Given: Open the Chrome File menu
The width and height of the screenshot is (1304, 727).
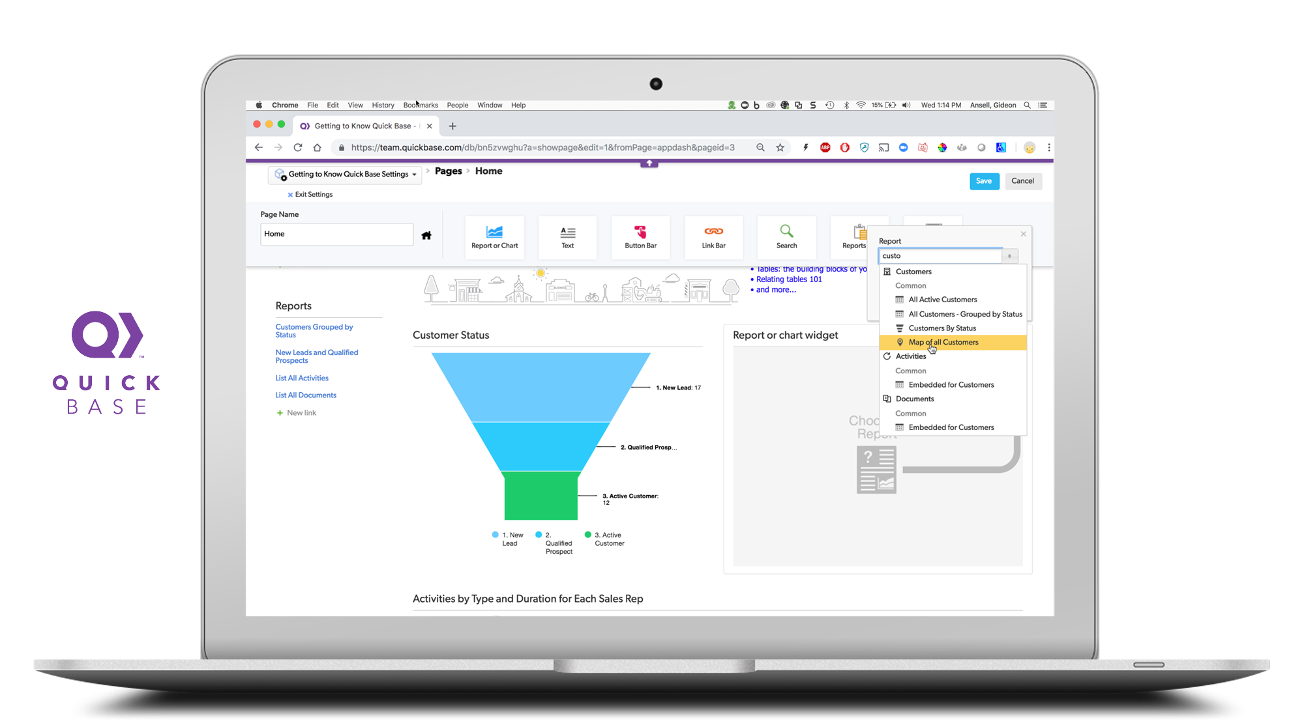Looking at the screenshot, I should coord(312,105).
